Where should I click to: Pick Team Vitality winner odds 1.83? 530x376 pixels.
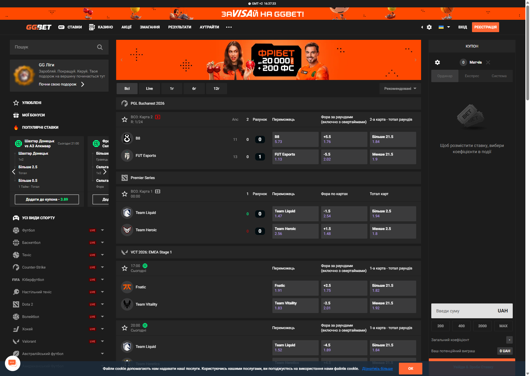click(x=296, y=306)
